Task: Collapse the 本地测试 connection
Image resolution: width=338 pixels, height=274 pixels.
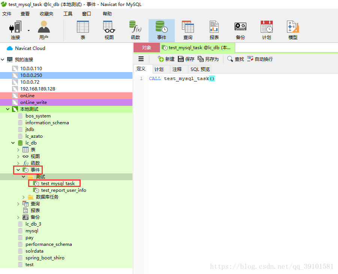Action: pos(8,109)
